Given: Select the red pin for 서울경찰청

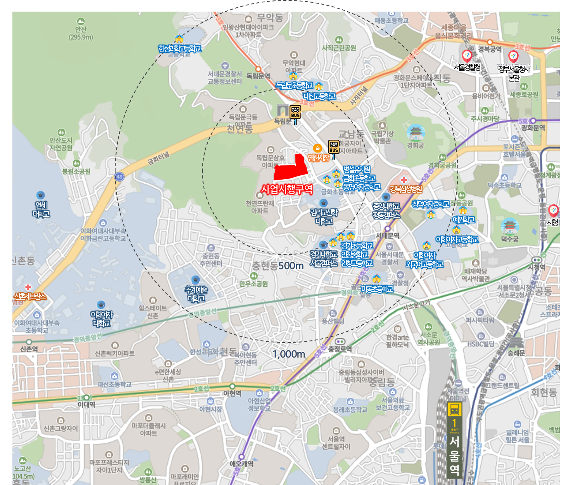Looking at the screenshot, I should tap(467, 56).
